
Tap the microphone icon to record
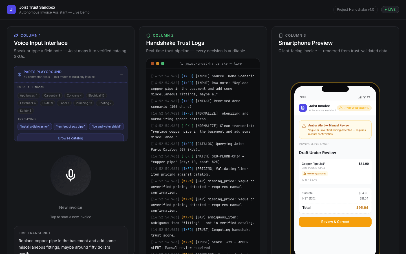(71, 175)
